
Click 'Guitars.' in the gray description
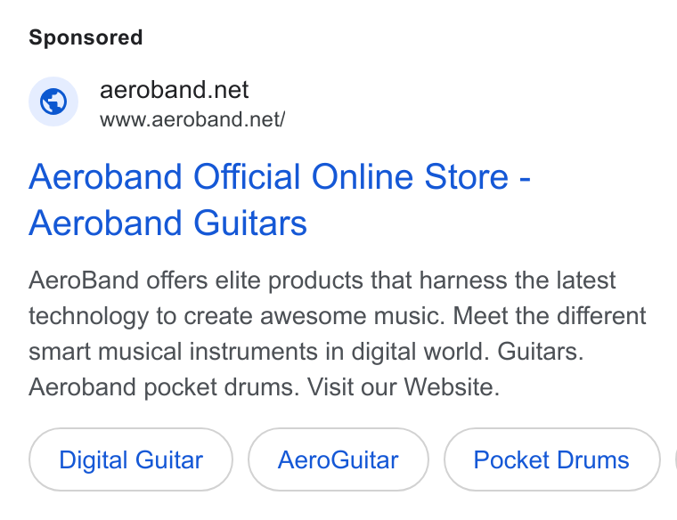pos(541,352)
